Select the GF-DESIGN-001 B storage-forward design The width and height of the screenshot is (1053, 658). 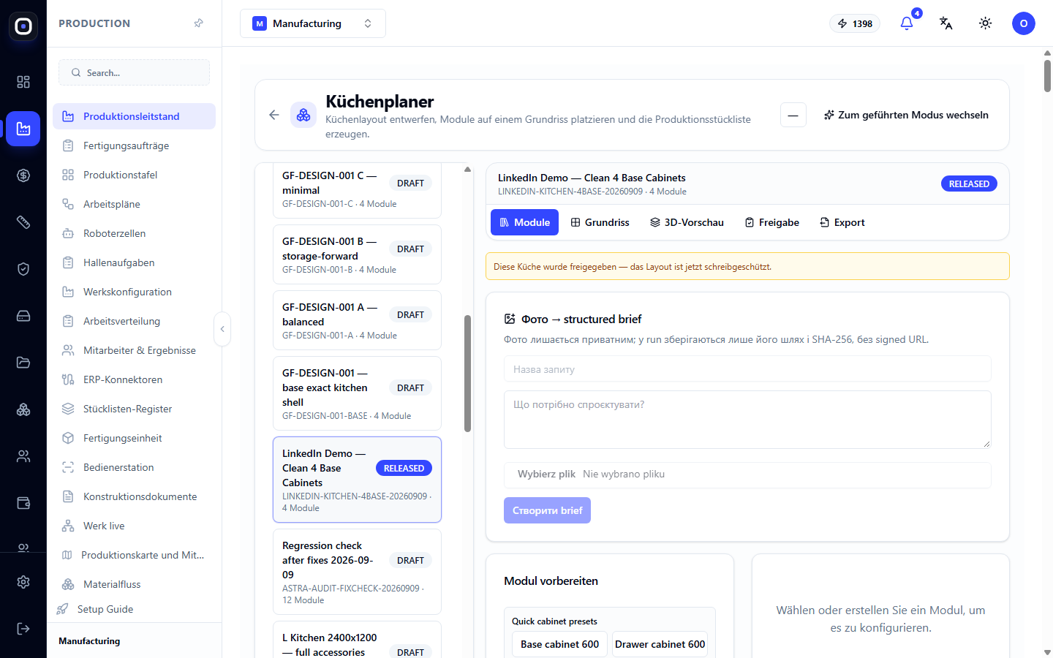(x=357, y=254)
